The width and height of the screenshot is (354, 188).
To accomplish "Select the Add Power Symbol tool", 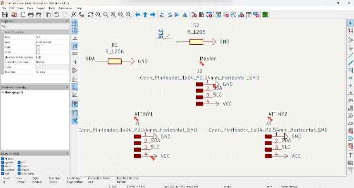I will (350, 48).
